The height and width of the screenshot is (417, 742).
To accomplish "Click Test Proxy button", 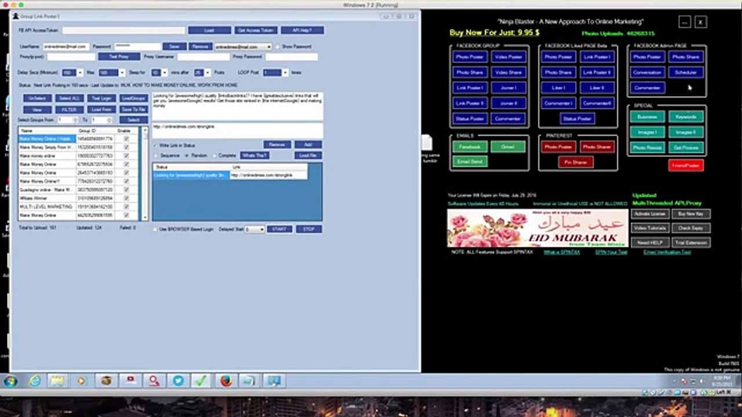I will pos(119,57).
